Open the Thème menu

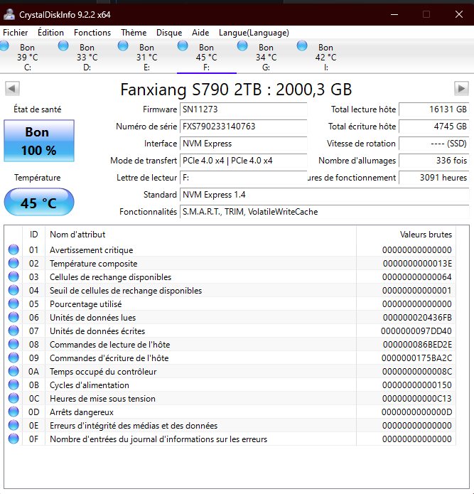coord(134,33)
